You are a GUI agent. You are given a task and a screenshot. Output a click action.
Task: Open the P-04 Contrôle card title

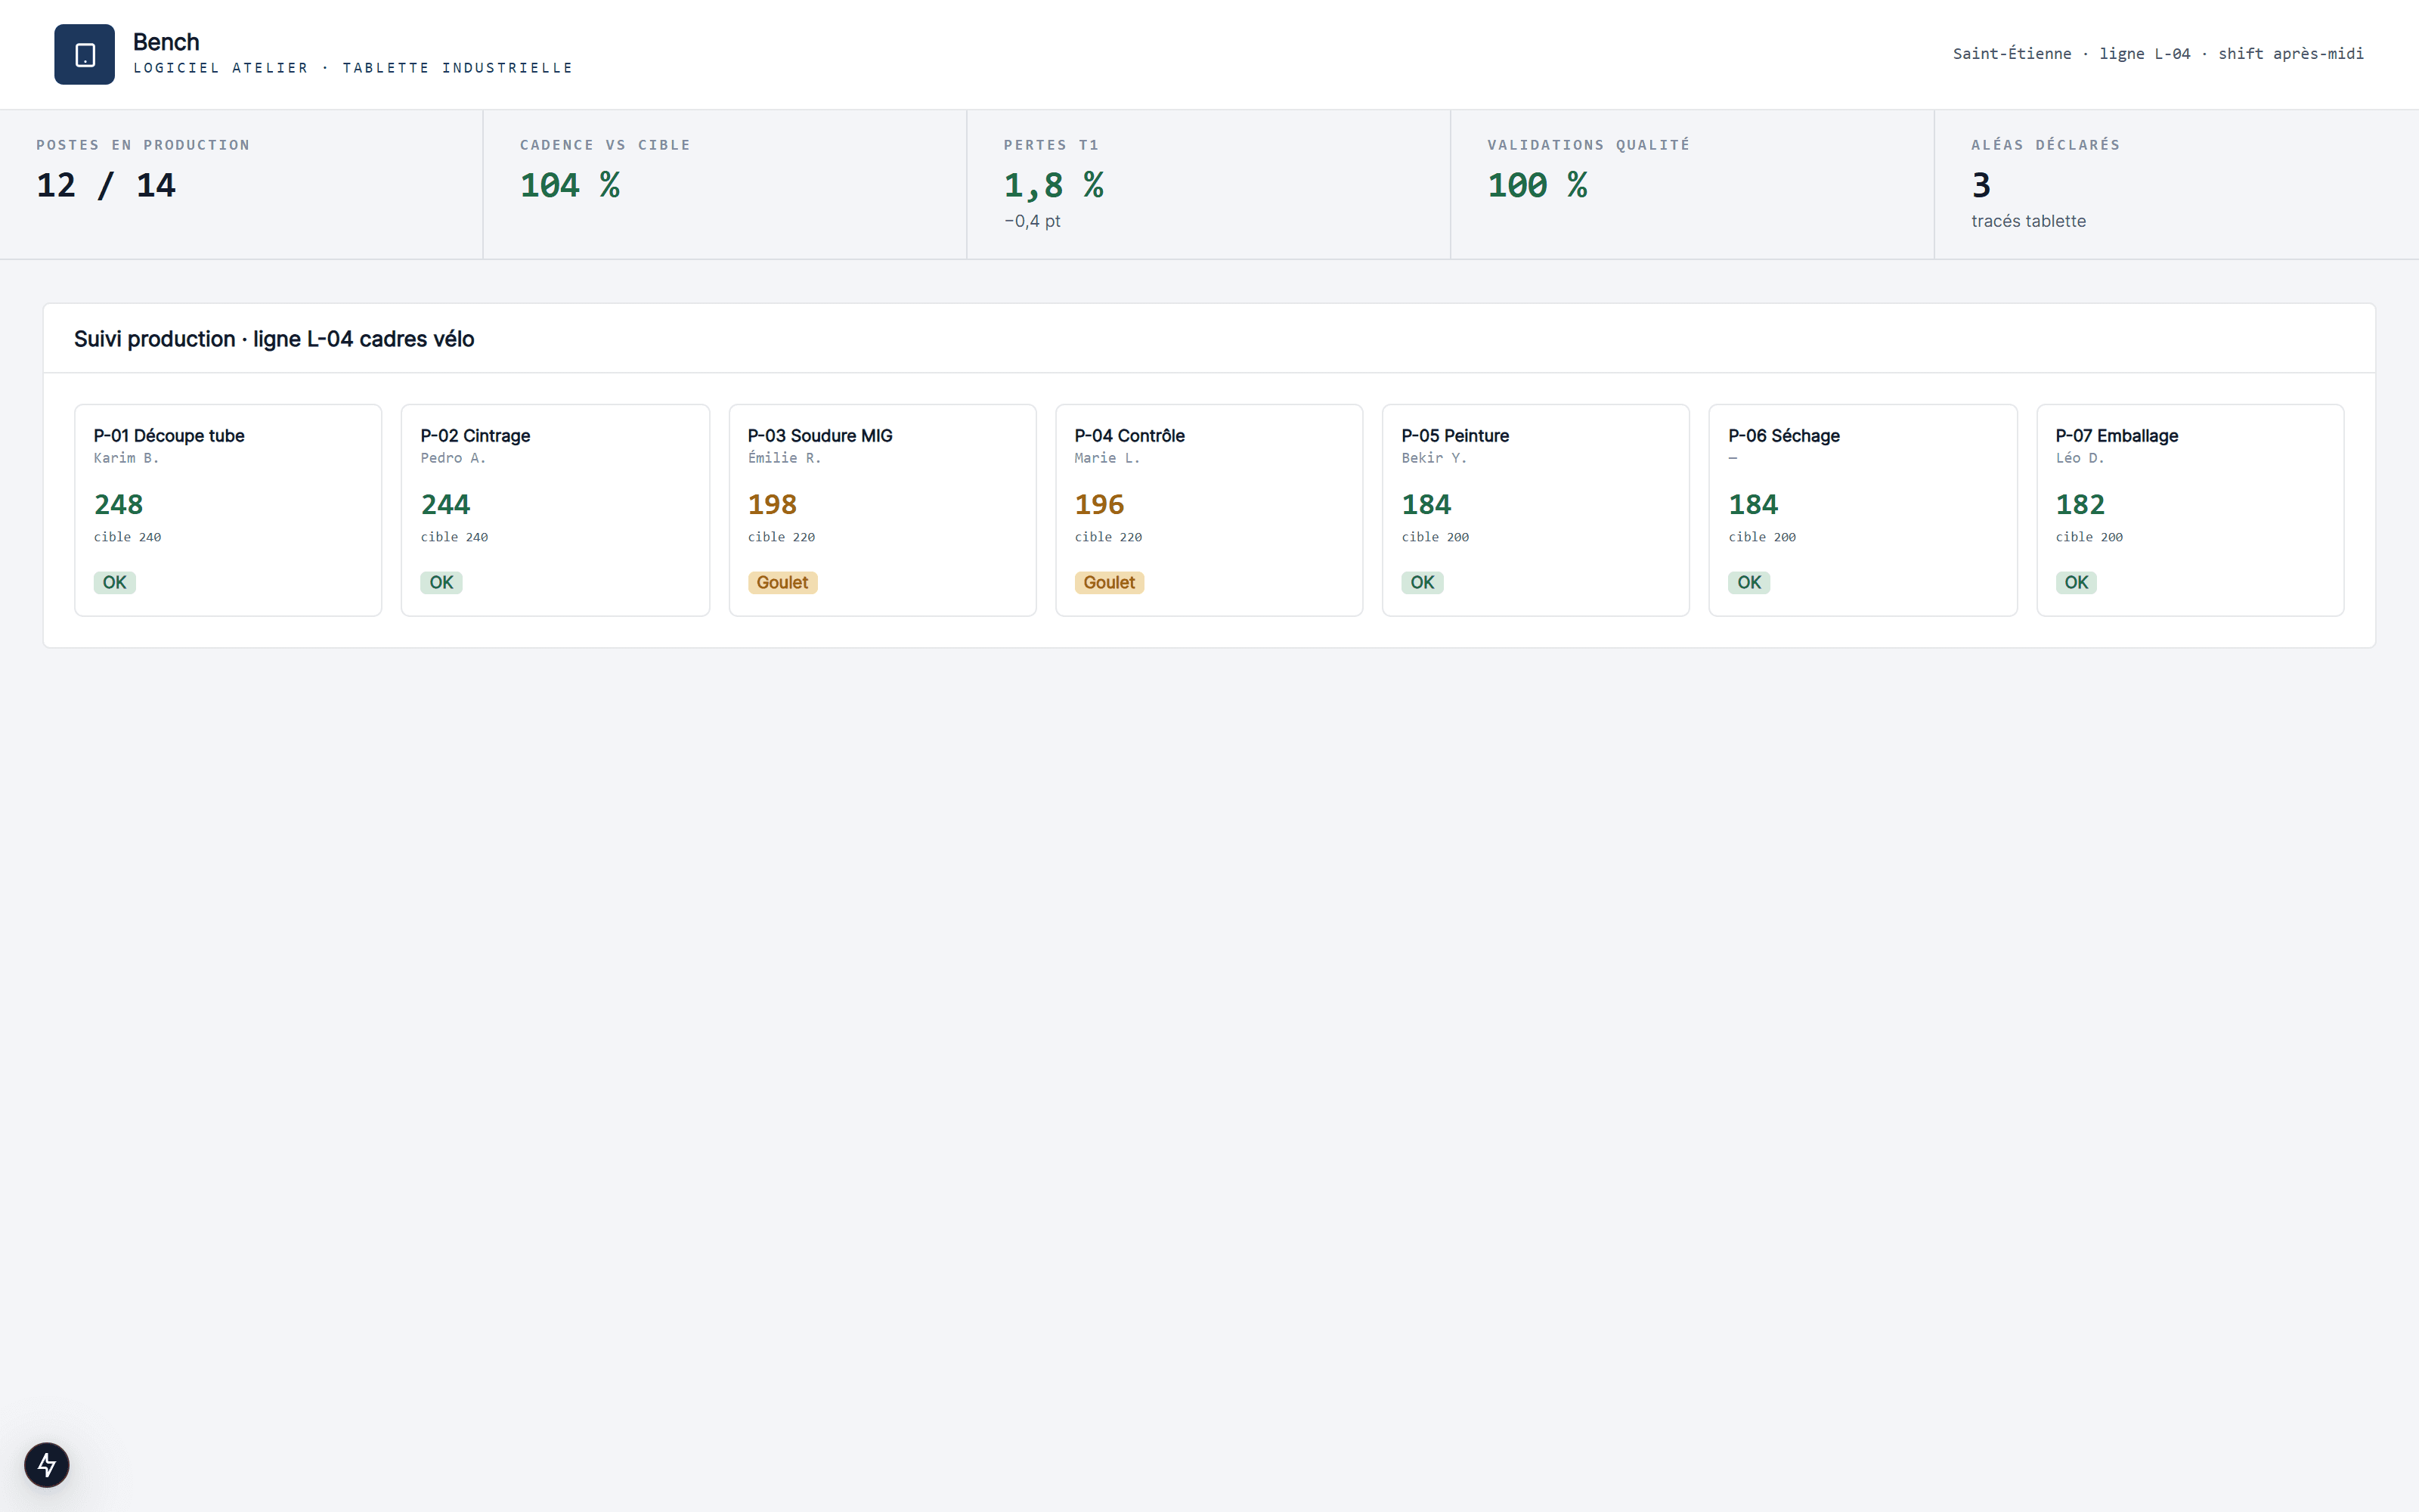point(1129,436)
